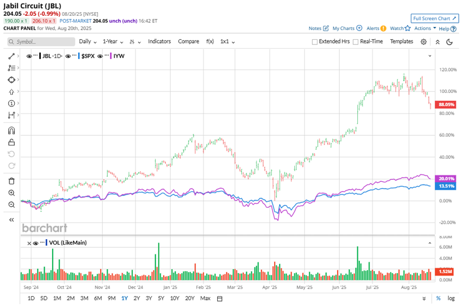The image size is (461, 307).
Task: Select the 3M time range
Action: pos(84,298)
